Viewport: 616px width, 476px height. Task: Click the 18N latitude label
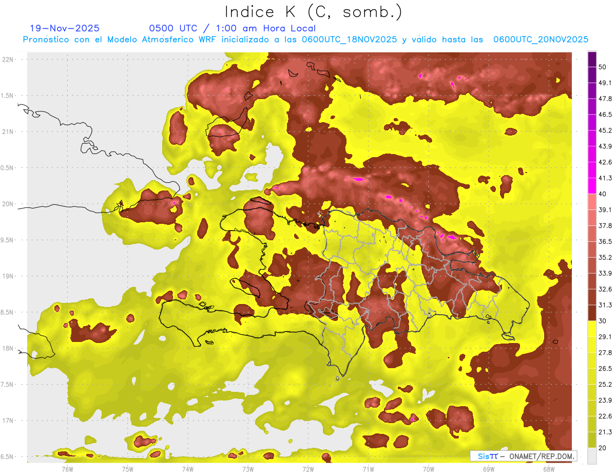click(x=8, y=349)
